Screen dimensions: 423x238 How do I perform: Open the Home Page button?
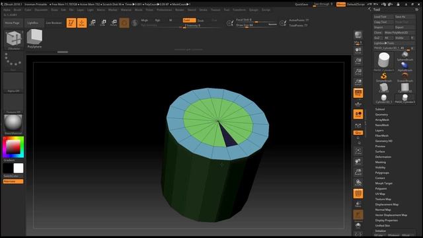coord(13,23)
